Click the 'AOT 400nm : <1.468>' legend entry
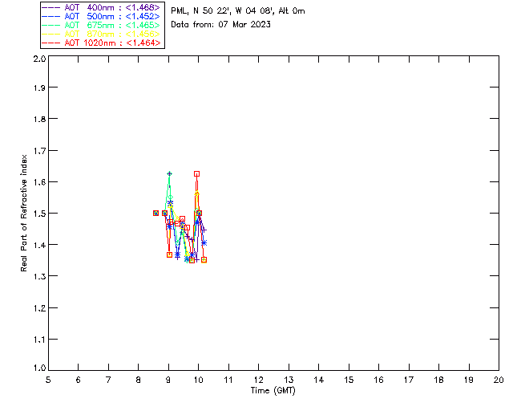This screenshot has width=513, height=411. pyautogui.click(x=101, y=7)
